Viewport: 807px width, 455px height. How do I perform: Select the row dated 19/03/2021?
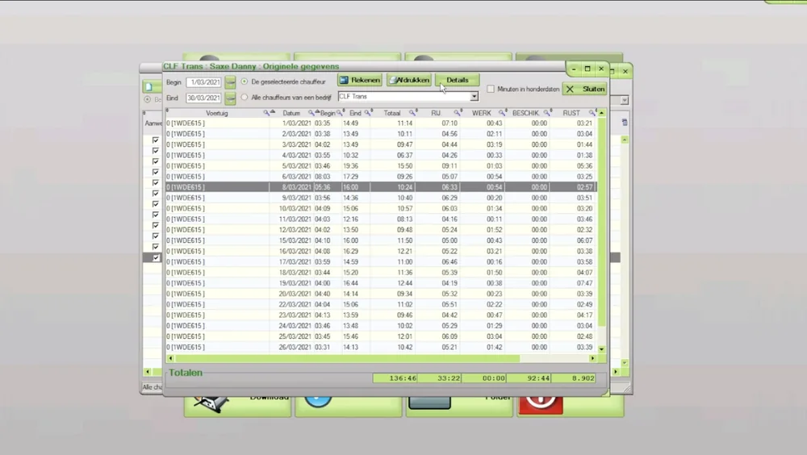click(381, 283)
